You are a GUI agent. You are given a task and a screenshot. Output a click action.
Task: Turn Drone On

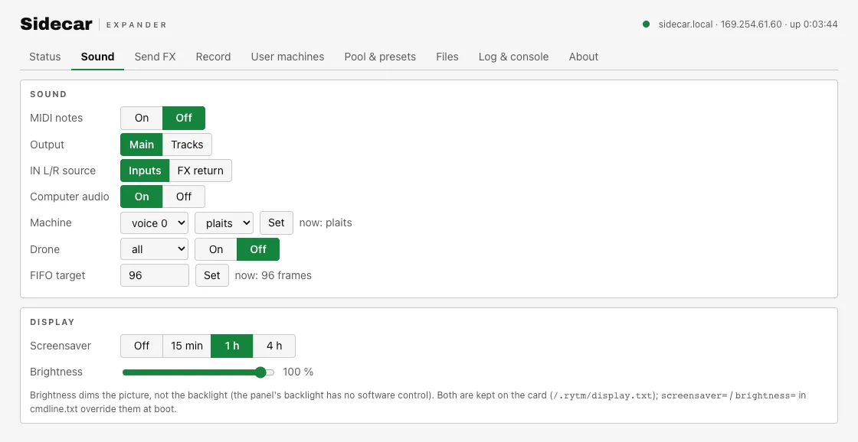tap(216, 249)
